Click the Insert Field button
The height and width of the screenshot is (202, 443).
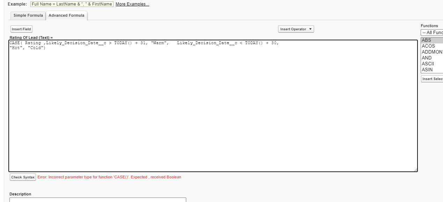pyautogui.click(x=21, y=29)
